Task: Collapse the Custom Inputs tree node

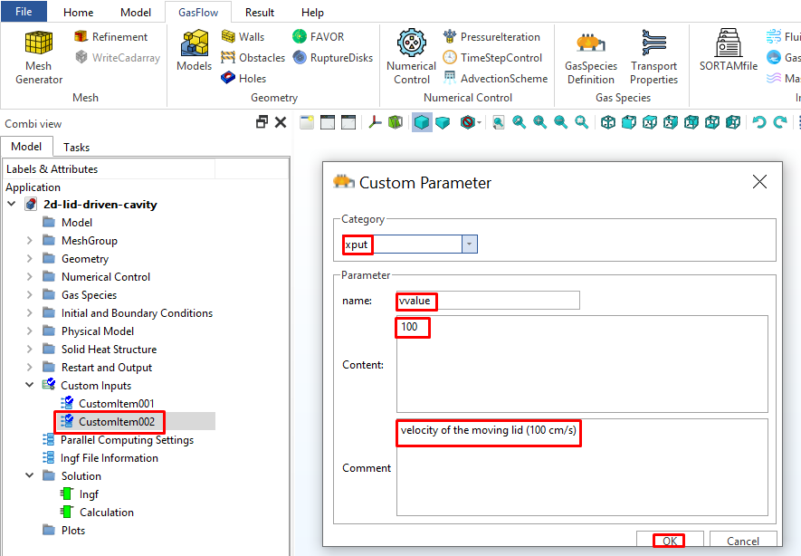Action: [x=29, y=386]
